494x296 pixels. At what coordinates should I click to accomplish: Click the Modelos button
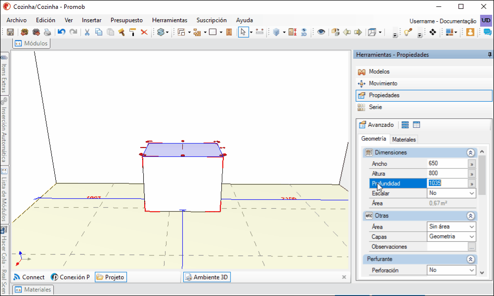[x=424, y=72]
